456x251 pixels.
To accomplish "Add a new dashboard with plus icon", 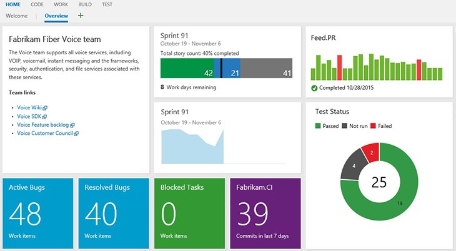I will pos(81,16).
